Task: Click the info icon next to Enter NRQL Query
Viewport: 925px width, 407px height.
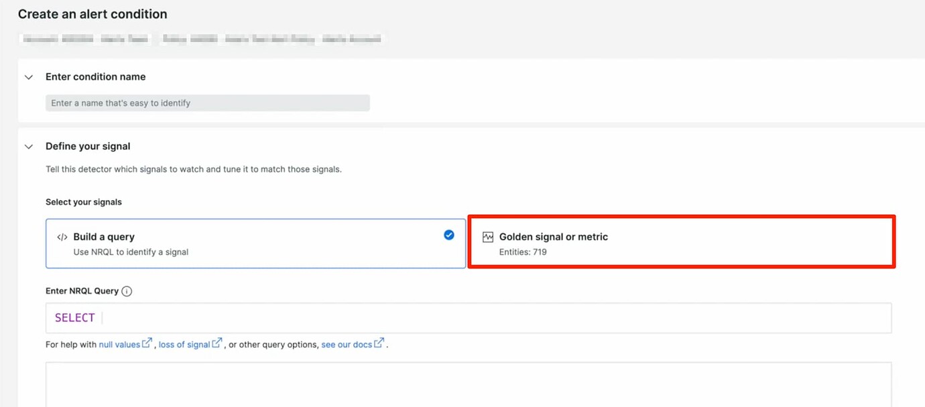Action: click(127, 291)
